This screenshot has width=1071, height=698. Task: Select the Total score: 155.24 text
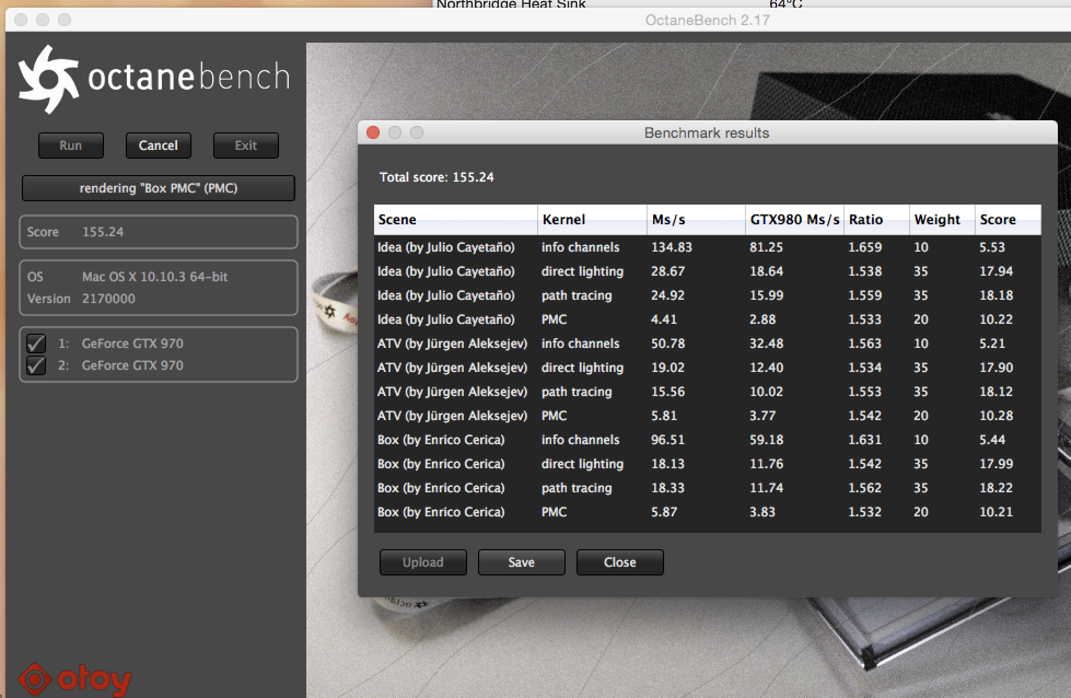click(x=436, y=177)
